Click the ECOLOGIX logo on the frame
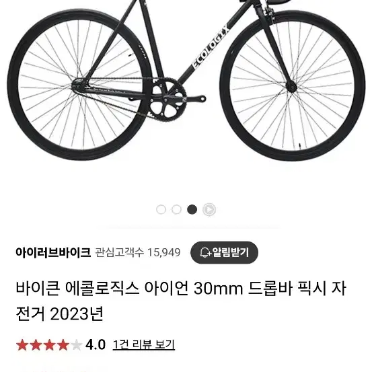 click(x=211, y=46)
